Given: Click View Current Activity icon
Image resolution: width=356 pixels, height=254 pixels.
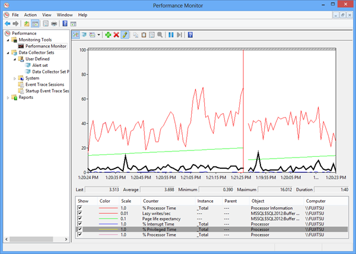Looking at the screenshot, I should 77,35.
